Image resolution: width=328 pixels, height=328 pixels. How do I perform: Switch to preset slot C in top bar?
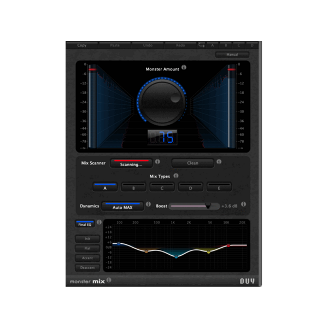[x=239, y=45]
